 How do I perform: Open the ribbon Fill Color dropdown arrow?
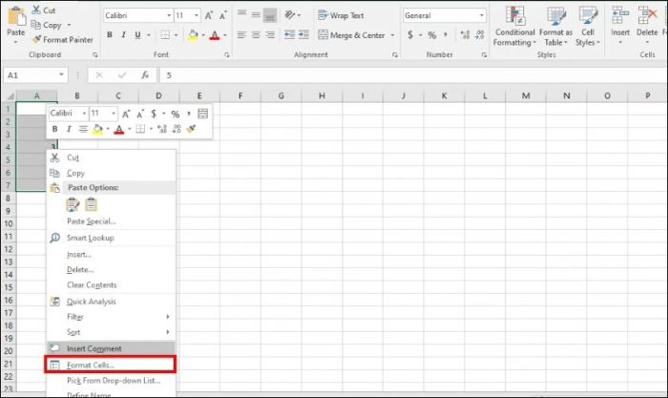point(203,35)
